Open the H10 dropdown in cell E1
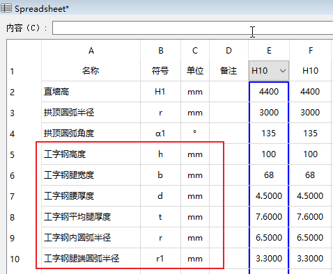The height and width of the screenshot is (274, 333). point(283,71)
